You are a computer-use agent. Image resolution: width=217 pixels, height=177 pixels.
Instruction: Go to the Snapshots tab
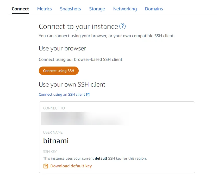[70, 9]
